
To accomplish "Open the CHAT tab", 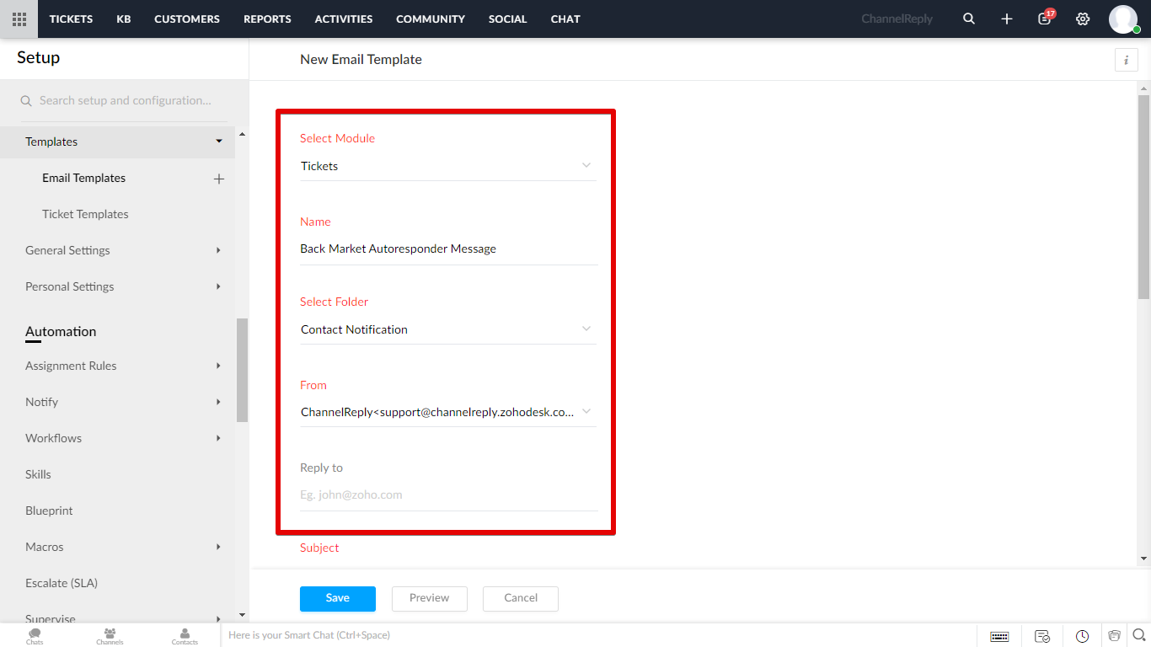I will click(565, 19).
